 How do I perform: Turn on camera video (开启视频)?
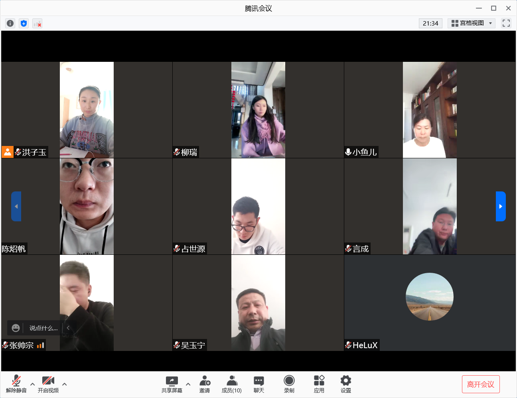point(48,384)
